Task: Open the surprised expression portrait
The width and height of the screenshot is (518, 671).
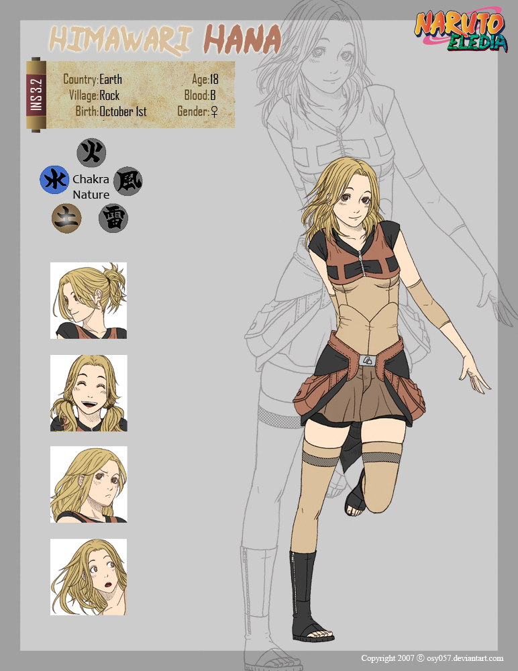Action: [x=89, y=577]
